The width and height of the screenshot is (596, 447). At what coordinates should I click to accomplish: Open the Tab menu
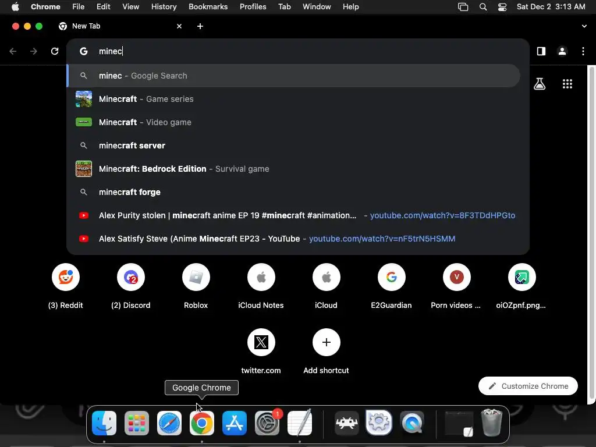(284, 7)
